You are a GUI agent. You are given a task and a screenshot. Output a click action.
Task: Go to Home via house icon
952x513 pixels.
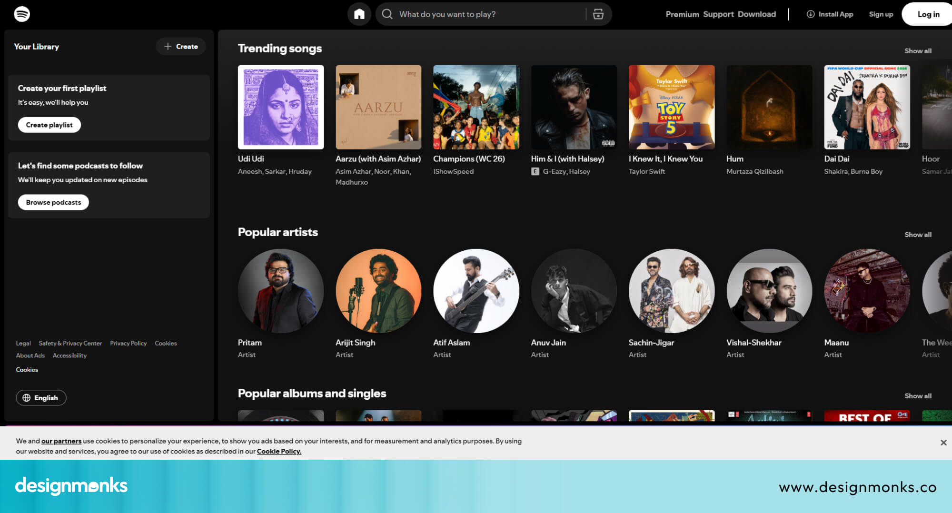(359, 14)
